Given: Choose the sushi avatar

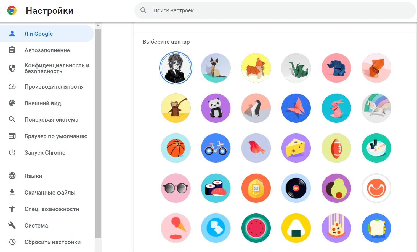Looking at the screenshot, I should pos(216,188).
